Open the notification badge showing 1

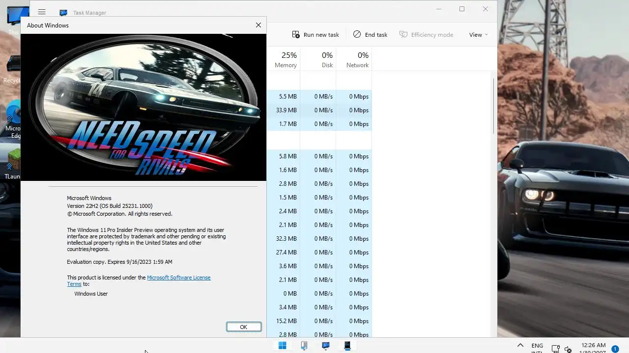tap(615, 349)
